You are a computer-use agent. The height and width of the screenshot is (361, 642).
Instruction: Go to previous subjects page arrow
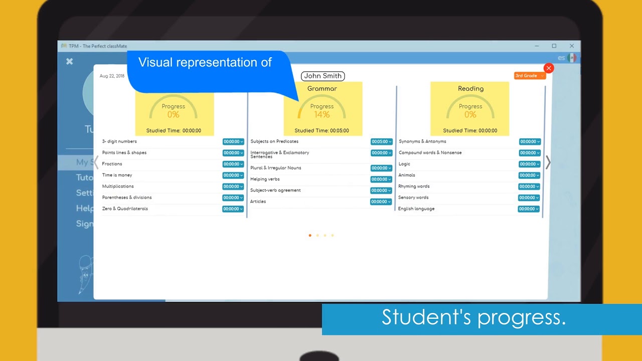[96, 162]
